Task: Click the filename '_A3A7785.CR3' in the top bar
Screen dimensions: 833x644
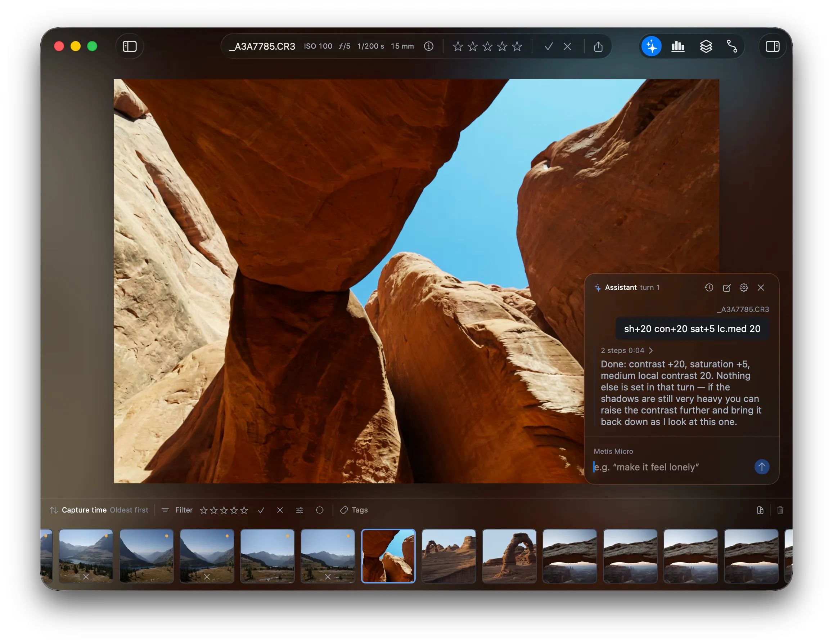Action: 262,46
